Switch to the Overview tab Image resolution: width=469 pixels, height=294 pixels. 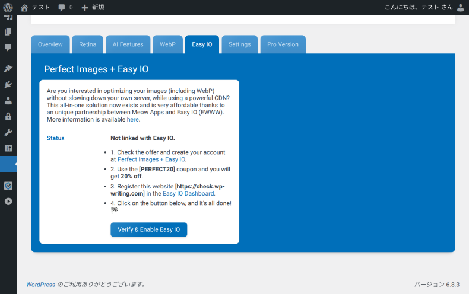[x=50, y=44]
